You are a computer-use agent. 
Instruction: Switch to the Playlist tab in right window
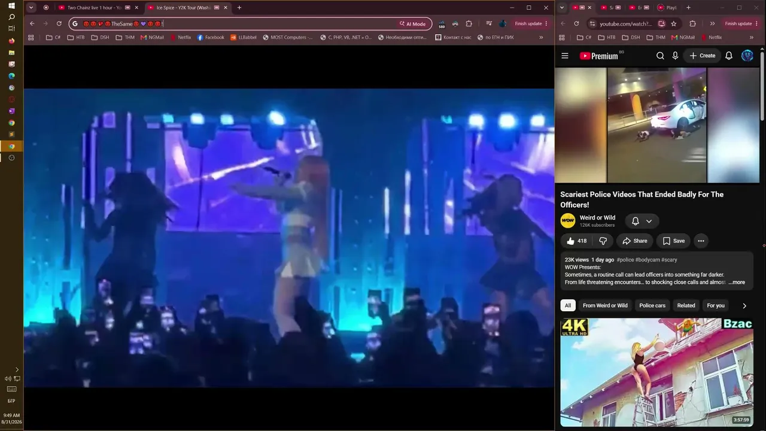coord(667,8)
